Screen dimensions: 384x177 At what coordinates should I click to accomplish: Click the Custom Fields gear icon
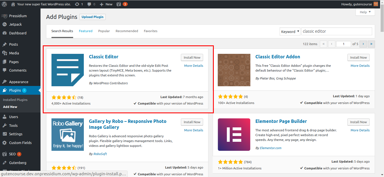(5, 143)
